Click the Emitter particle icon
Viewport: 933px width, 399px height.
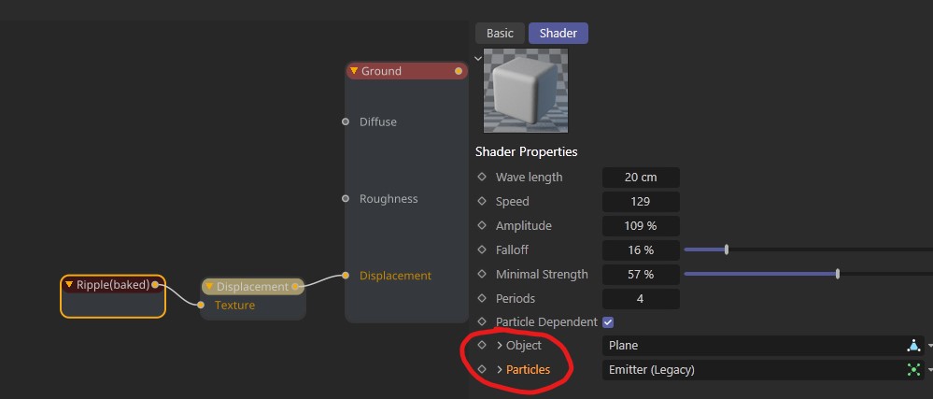pos(913,370)
